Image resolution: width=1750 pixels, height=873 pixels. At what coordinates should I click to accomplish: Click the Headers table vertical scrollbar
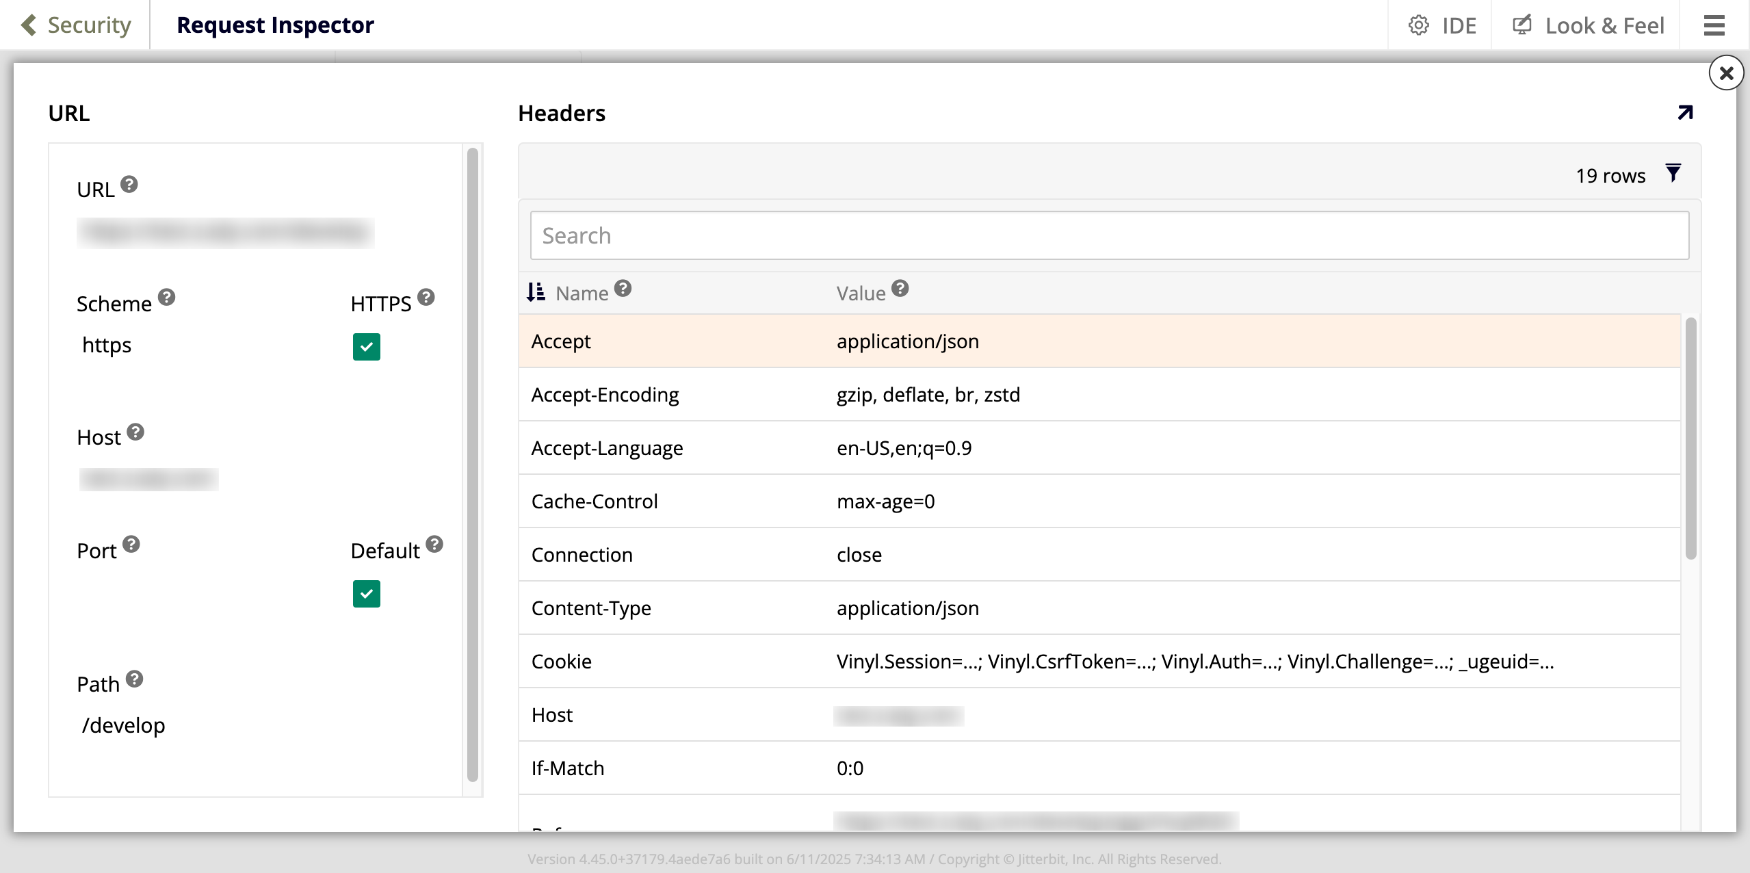coord(1690,438)
